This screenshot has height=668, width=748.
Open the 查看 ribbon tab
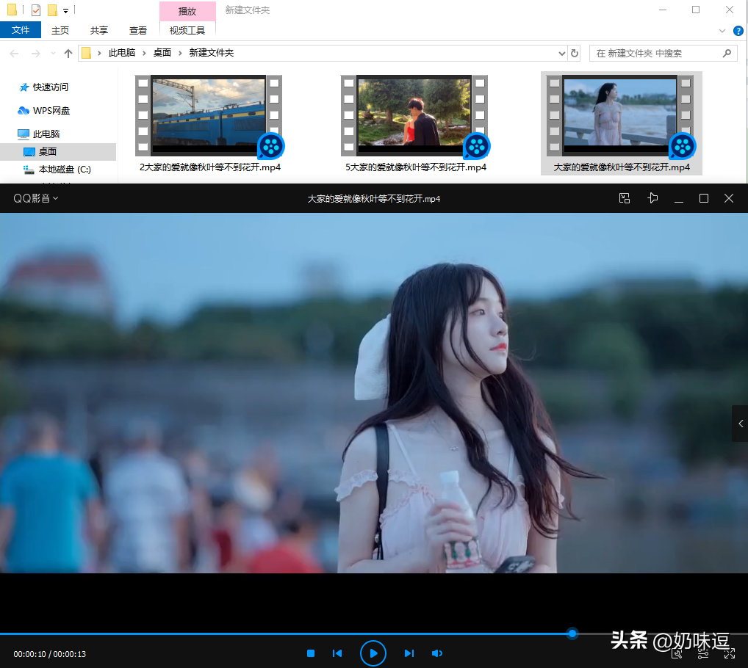click(x=138, y=30)
